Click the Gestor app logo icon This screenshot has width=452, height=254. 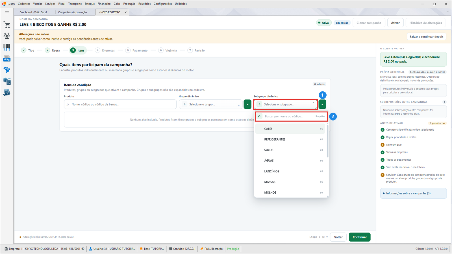[4, 4]
